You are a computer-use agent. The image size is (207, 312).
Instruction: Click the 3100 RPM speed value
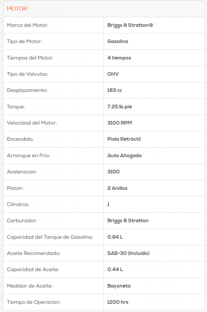point(119,123)
